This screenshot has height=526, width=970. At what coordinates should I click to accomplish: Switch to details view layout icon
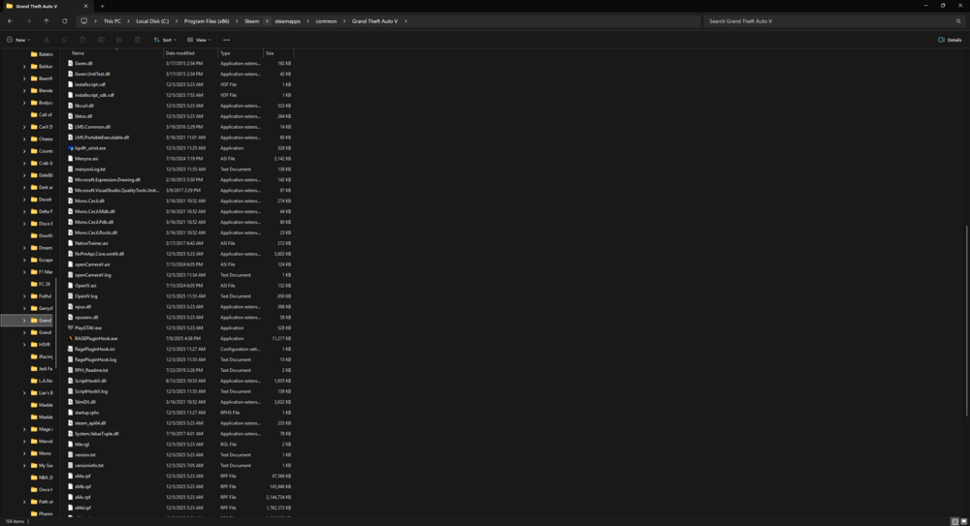coord(954,522)
